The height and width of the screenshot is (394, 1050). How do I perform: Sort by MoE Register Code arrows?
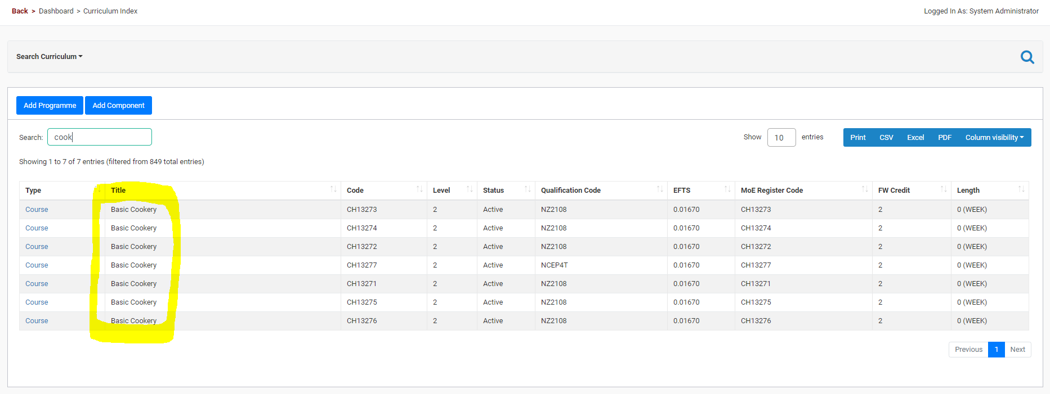pyautogui.click(x=865, y=189)
